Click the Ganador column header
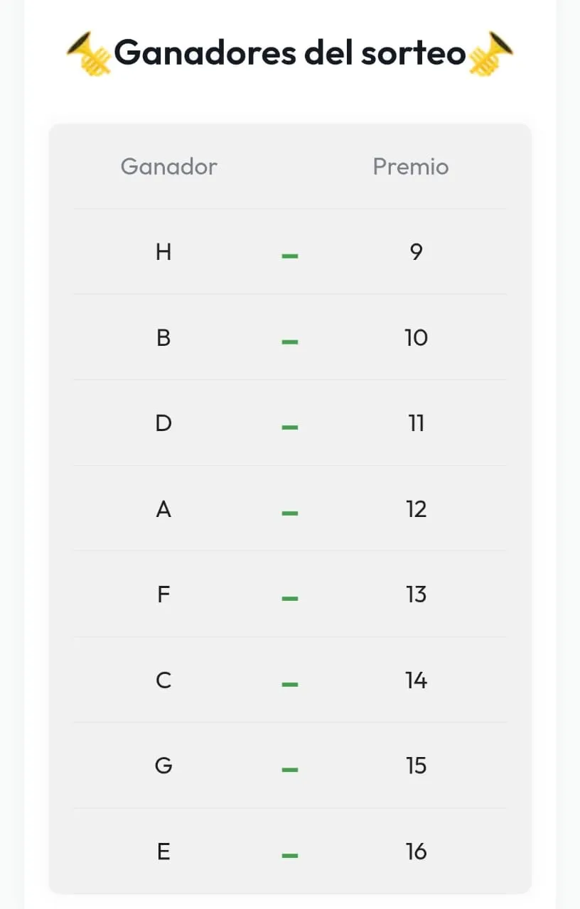 (x=168, y=166)
